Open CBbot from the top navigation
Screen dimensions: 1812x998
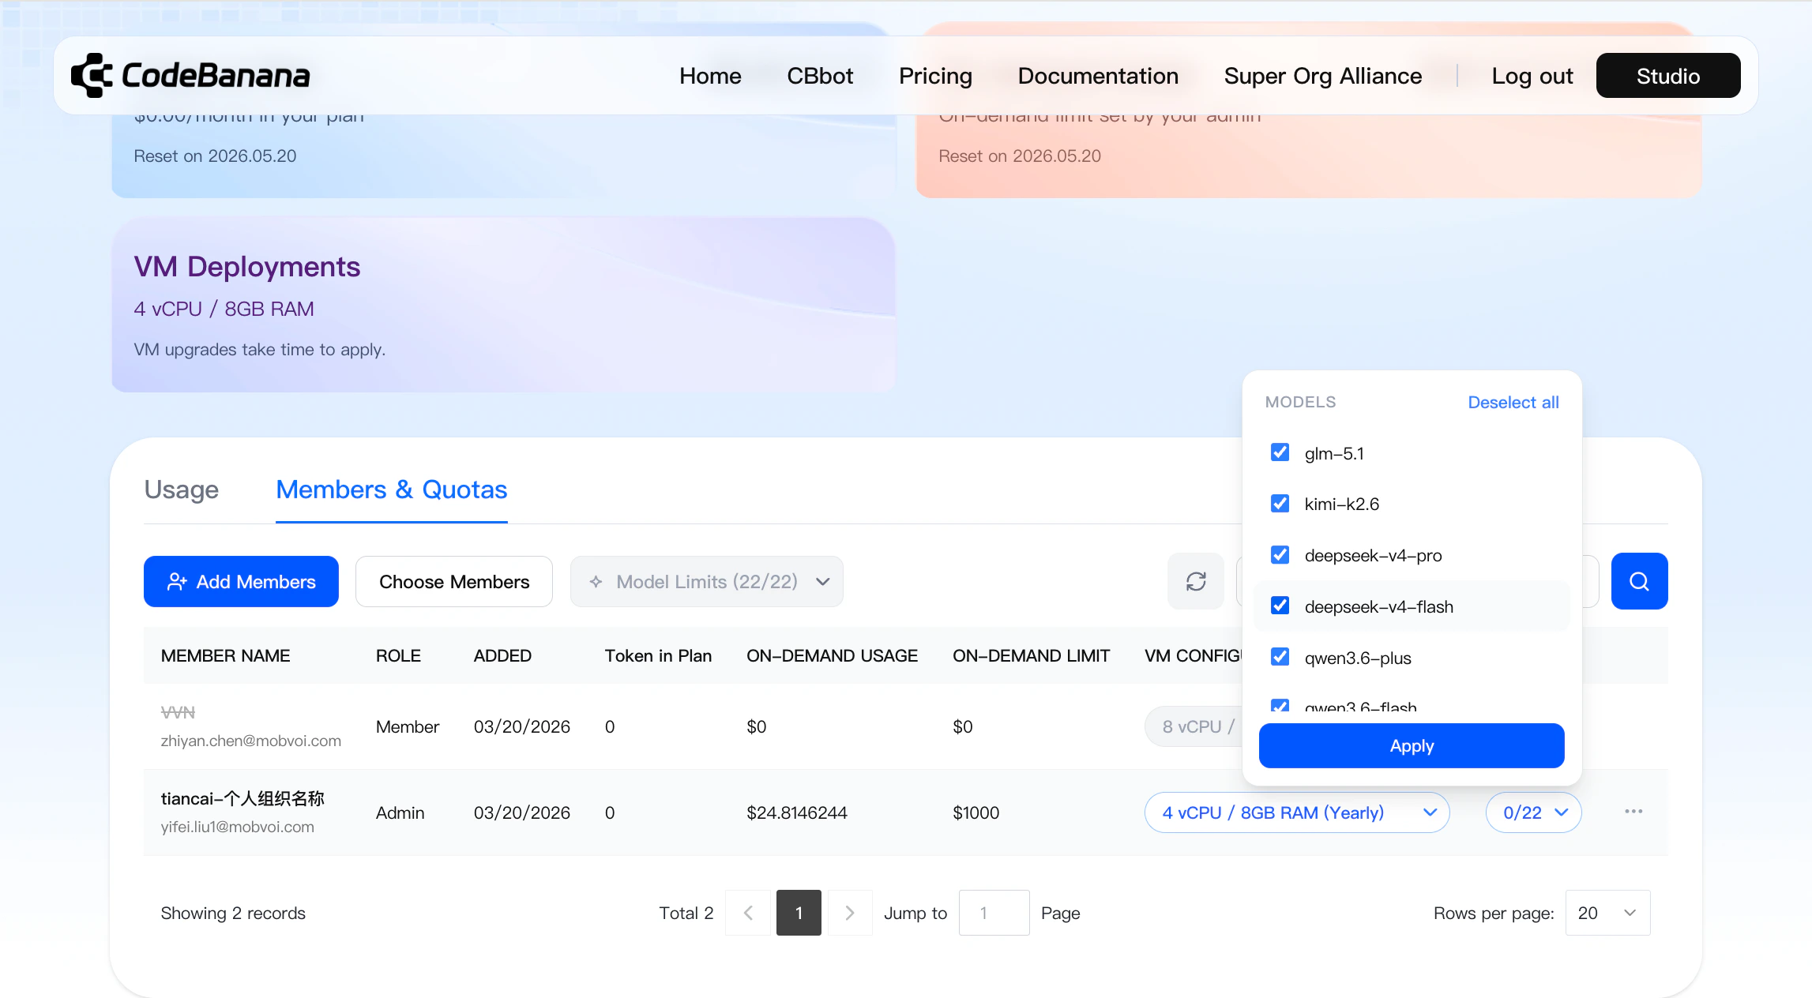pyautogui.click(x=820, y=76)
